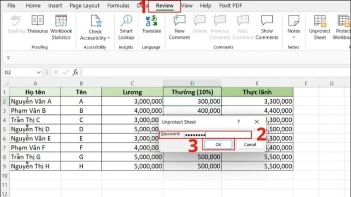351x197 pixels.
Task: Switch to the View tab
Action: pyautogui.click(x=187, y=5)
